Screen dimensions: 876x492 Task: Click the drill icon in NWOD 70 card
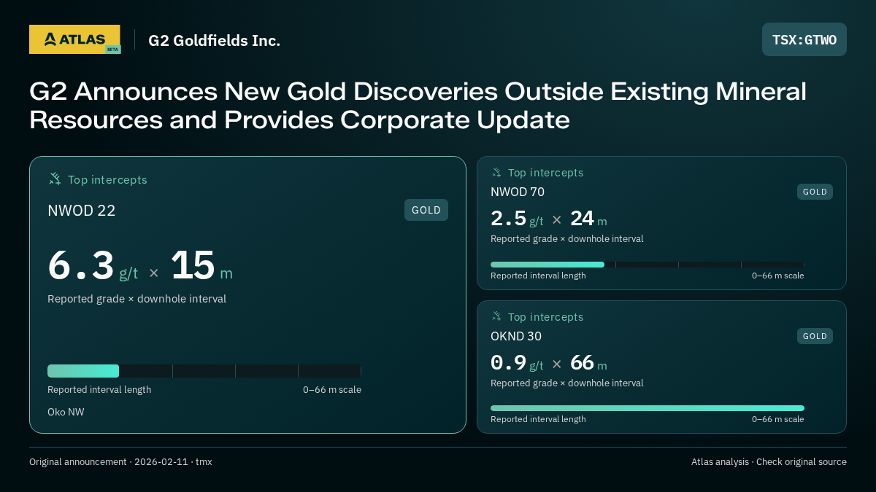(x=496, y=172)
